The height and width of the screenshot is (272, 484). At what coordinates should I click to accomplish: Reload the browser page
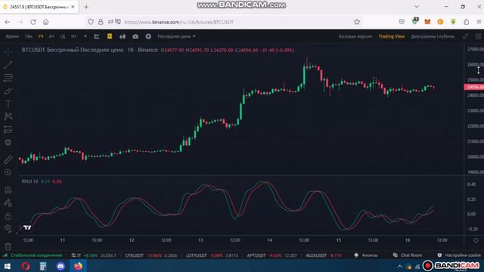click(33, 22)
